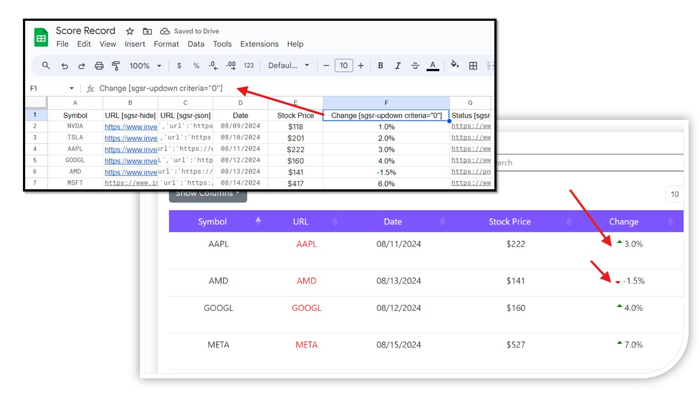The width and height of the screenshot is (700, 394).
Task: Click the undo arrow icon
Action: click(x=65, y=66)
